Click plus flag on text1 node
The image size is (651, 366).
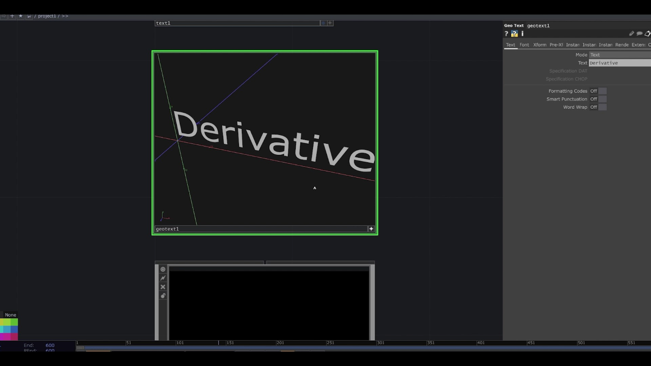[330, 23]
